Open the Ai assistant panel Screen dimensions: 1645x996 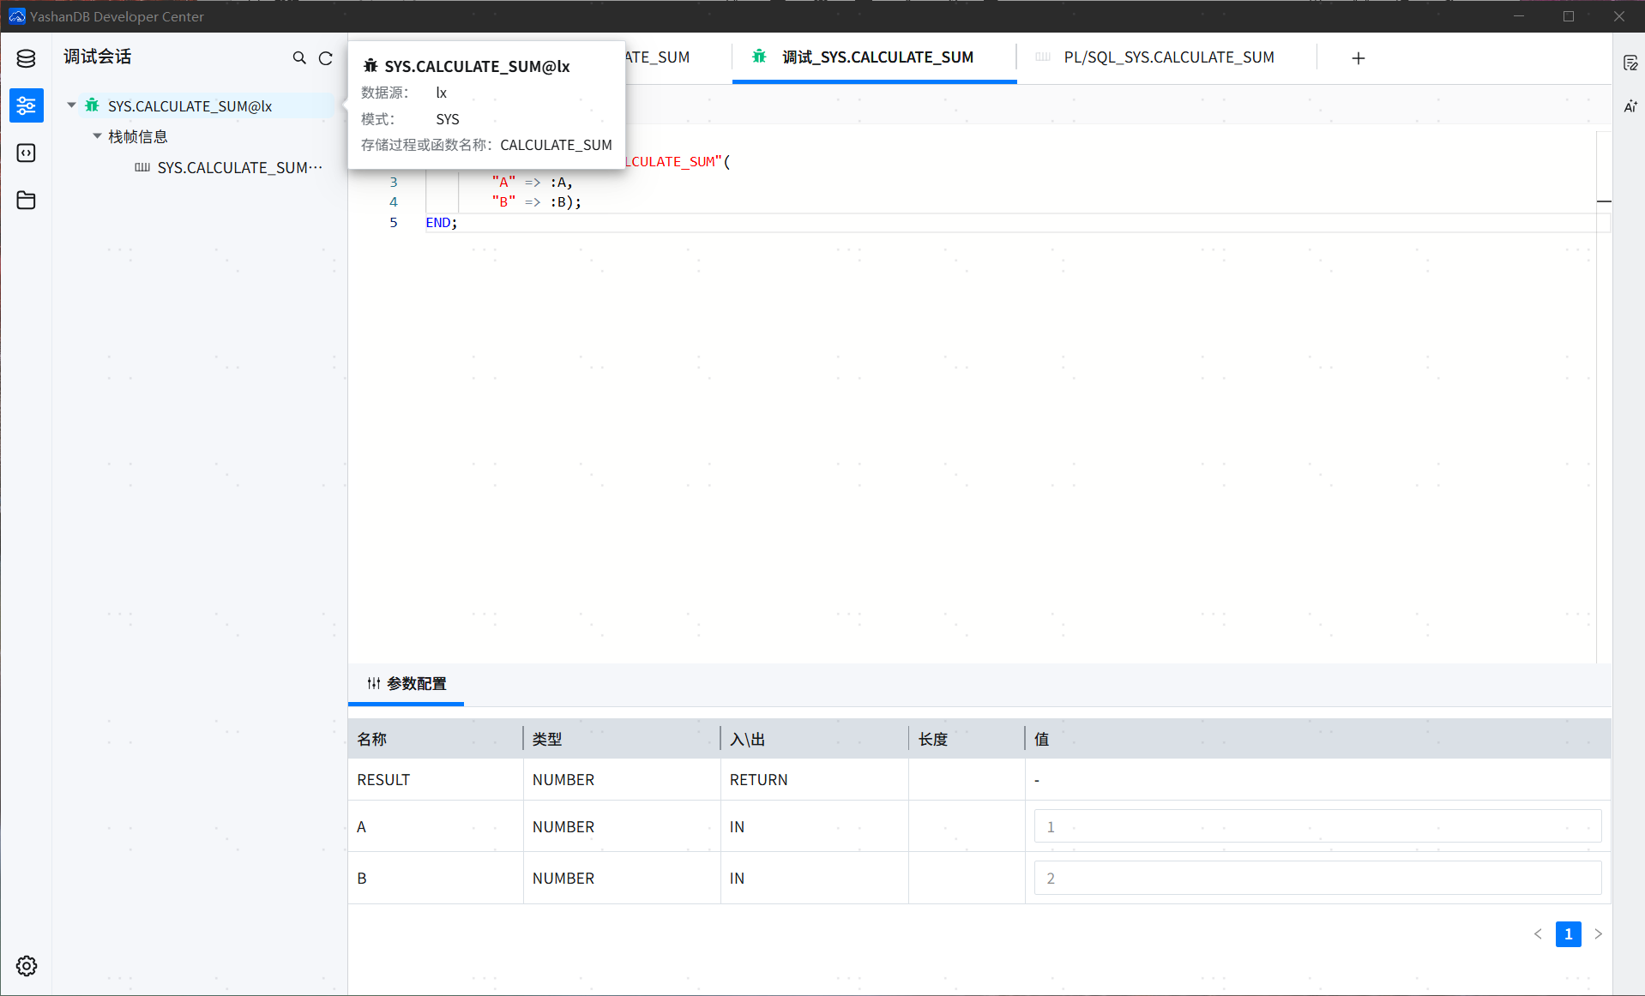coord(1631,106)
